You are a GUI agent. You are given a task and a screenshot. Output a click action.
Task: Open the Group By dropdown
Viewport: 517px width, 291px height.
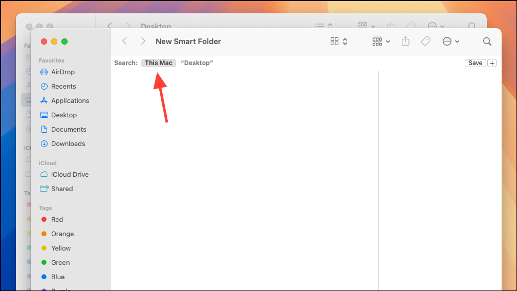point(381,41)
